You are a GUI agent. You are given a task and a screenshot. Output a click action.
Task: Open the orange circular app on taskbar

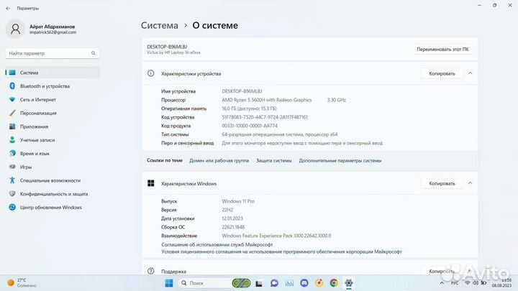click(319, 283)
